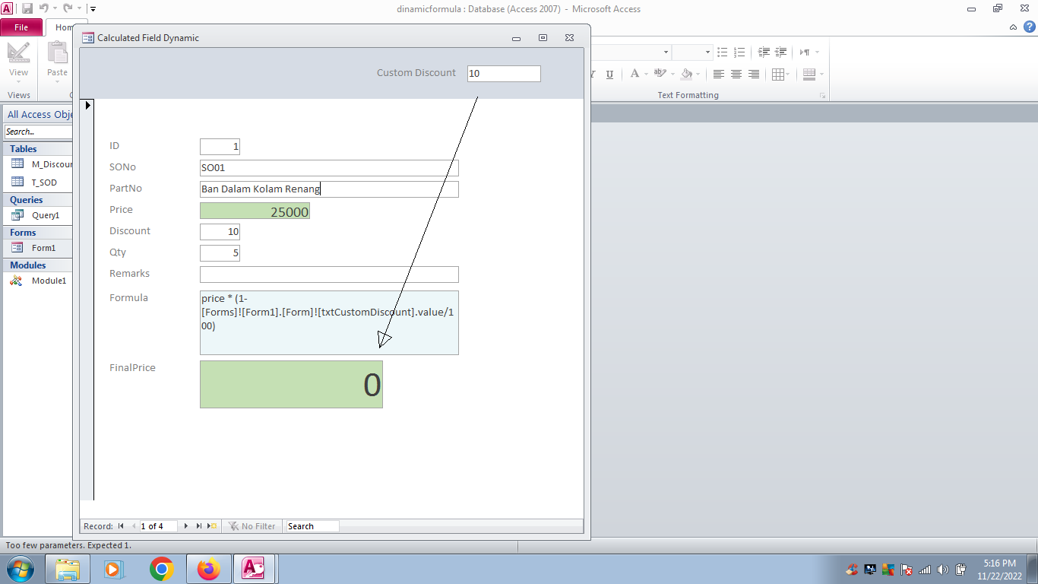Click the record navigation Search box
Viewport: 1038px width, 584px height.
(x=312, y=526)
